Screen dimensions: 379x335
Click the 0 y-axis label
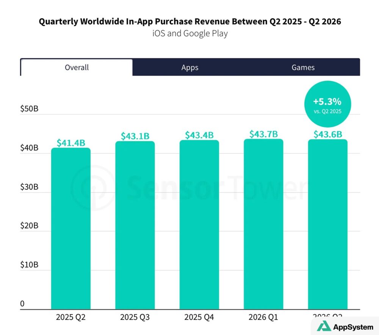point(22,304)
